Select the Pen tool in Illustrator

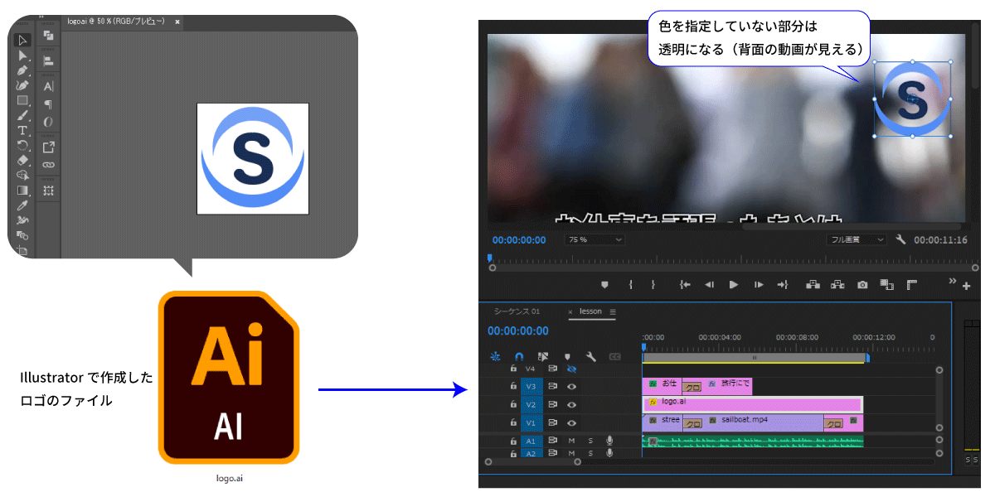tap(22, 70)
